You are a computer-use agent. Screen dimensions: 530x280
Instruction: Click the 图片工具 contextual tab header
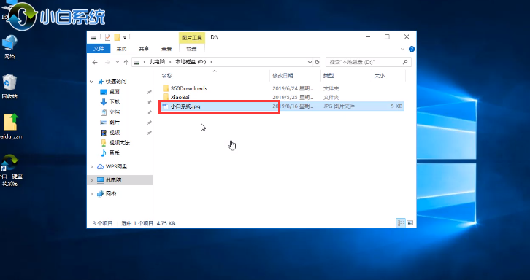192,37
